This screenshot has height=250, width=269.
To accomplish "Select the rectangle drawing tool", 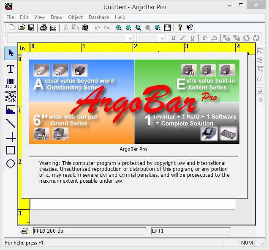I will [11, 150].
